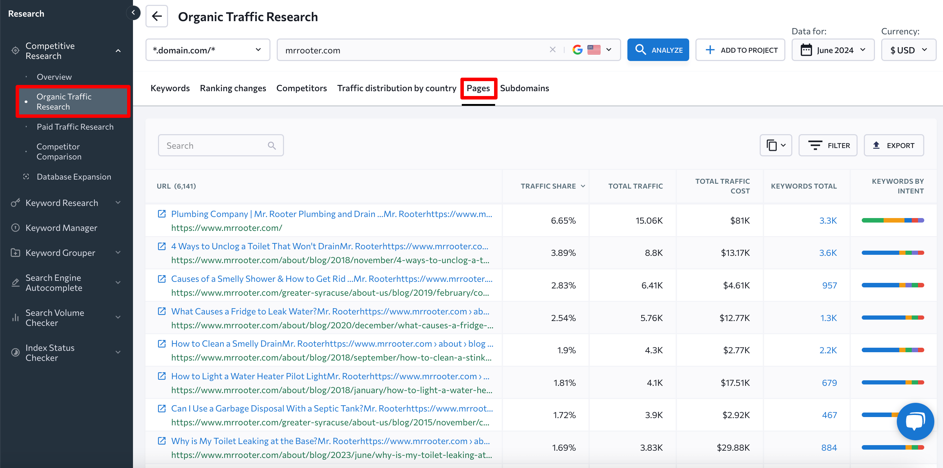Export the pages table
Viewport: 943px width, 468px height.
point(894,146)
